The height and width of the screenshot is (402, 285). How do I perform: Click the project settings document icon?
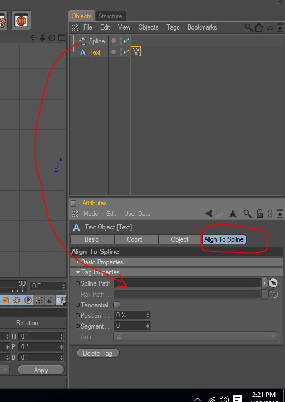click(x=61, y=300)
